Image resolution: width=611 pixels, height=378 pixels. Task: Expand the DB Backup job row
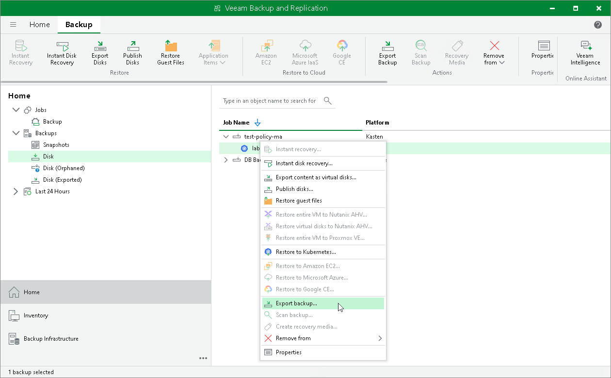pos(225,160)
